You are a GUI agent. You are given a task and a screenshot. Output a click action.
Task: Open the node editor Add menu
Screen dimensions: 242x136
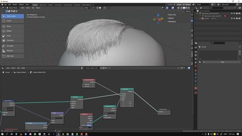tap(19, 68)
